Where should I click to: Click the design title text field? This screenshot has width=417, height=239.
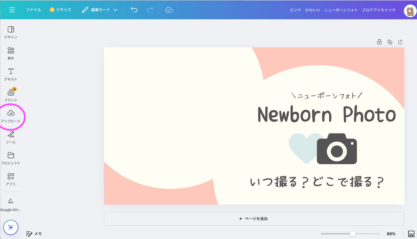coord(343,10)
